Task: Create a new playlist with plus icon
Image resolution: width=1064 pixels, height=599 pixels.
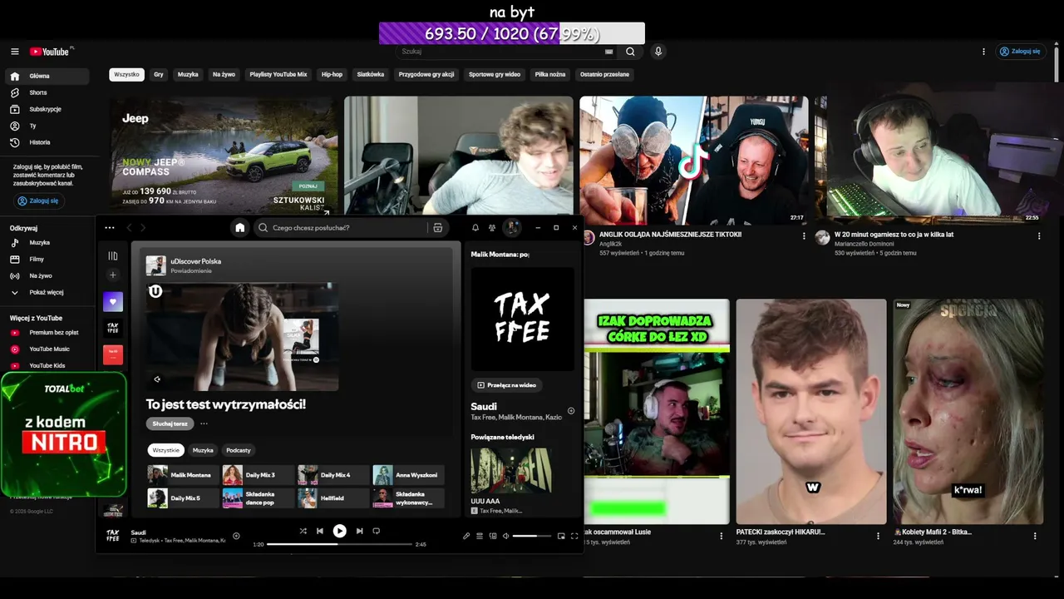Action: coord(113,275)
